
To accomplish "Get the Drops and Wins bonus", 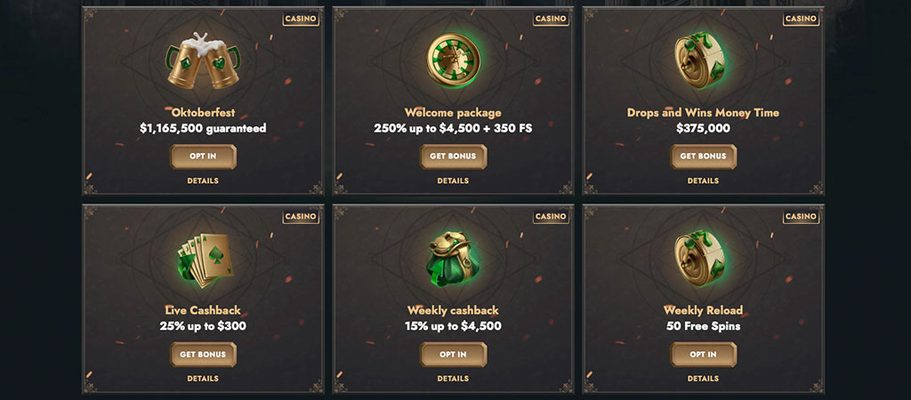I will [x=703, y=156].
